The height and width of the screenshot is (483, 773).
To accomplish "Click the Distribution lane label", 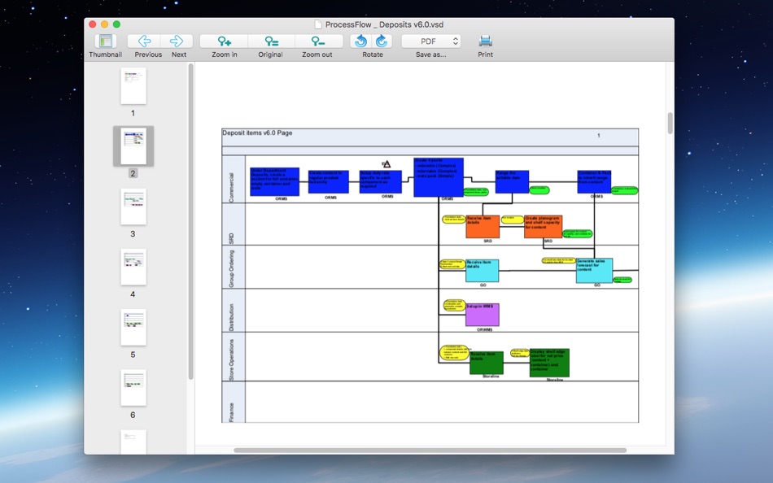I will point(231,317).
